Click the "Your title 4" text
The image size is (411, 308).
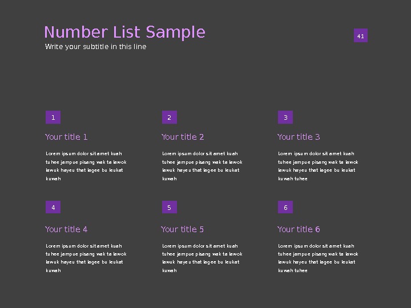[66, 229]
